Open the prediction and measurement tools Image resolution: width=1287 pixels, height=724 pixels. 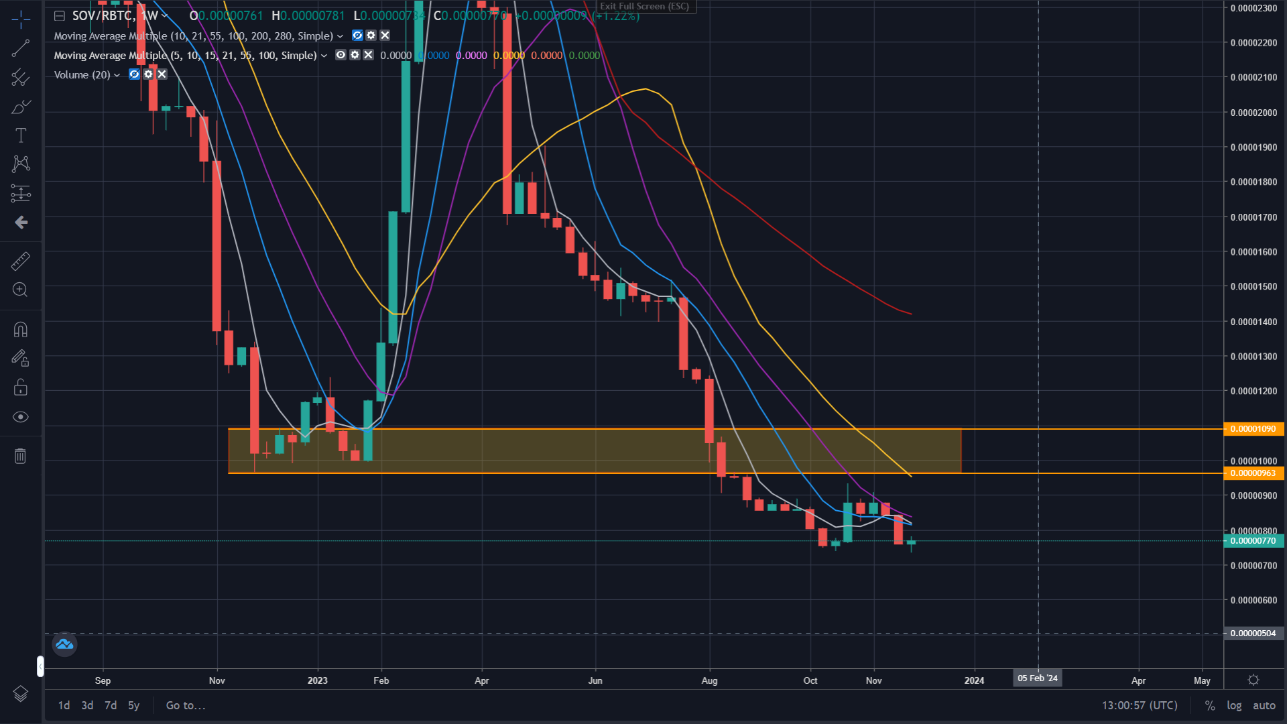(21, 194)
